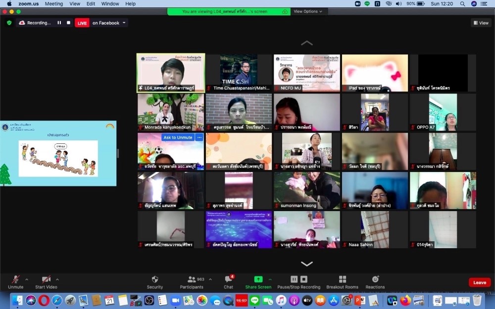495x309 pixels.
Task: Stop recording with the square icon
Action: (x=68, y=23)
